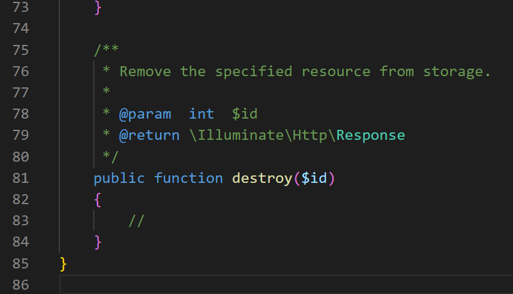Click the public keyword on line 81
The image size is (513, 294).
point(119,179)
